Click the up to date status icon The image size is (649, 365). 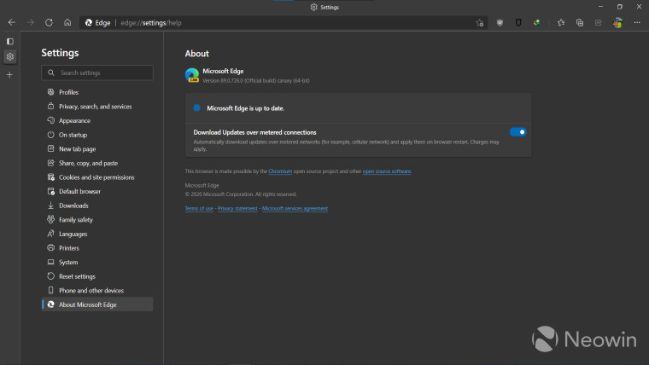click(197, 108)
